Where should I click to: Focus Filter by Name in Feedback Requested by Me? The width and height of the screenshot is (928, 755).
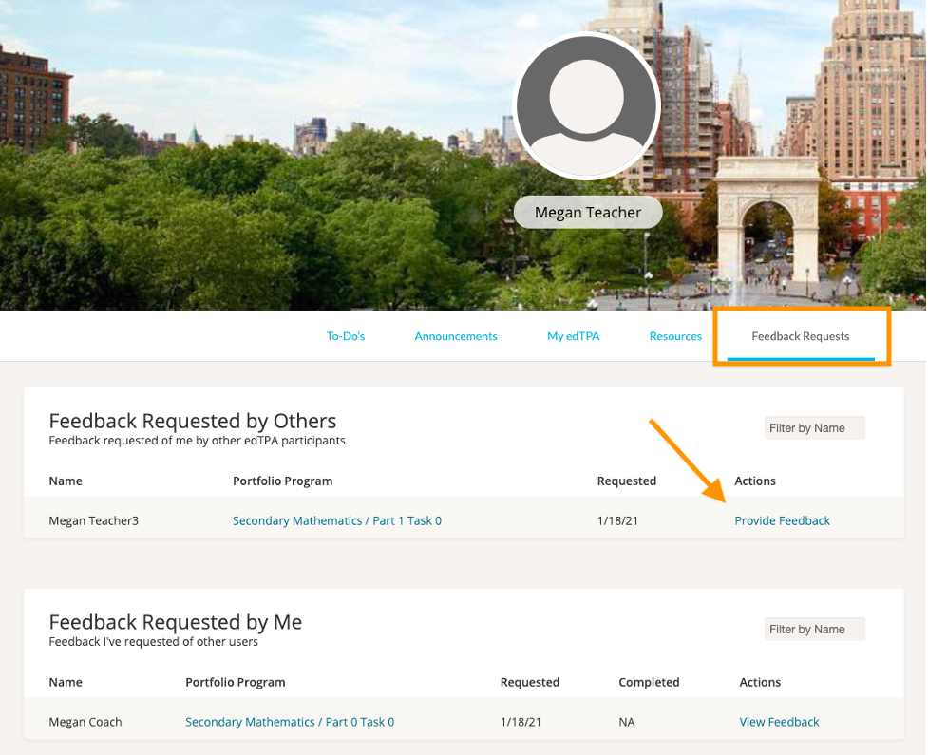(x=814, y=630)
